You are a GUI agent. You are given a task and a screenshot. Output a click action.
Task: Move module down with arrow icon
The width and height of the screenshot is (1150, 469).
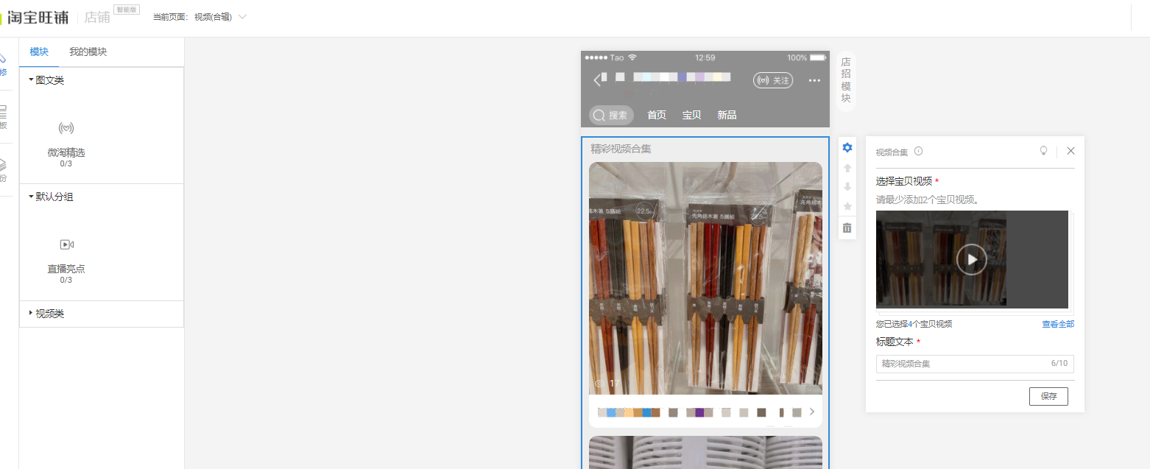coord(847,187)
